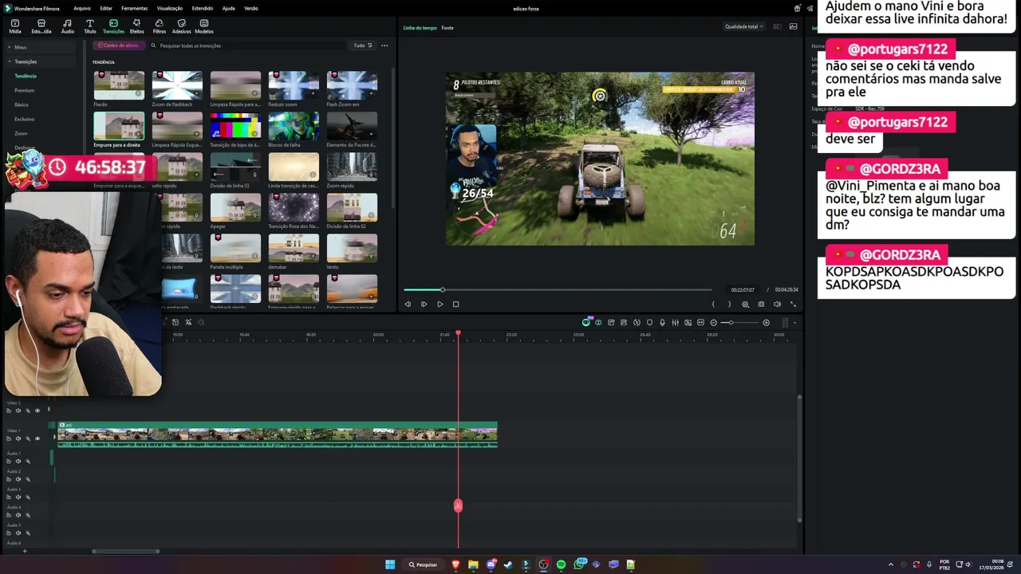Click the preview Stop button
This screenshot has height=574, width=1021.
[x=455, y=304]
